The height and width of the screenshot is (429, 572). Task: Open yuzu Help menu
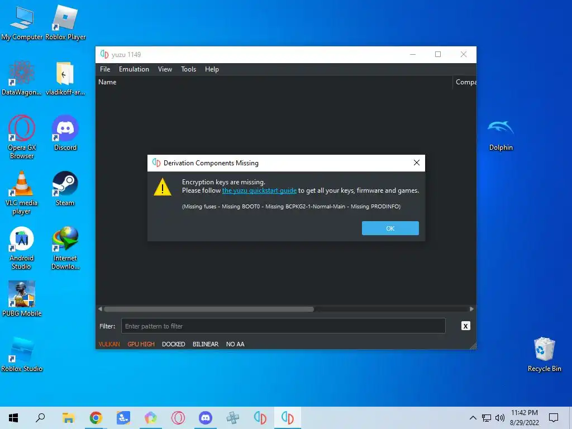pyautogui.click(x=212, y=69)
